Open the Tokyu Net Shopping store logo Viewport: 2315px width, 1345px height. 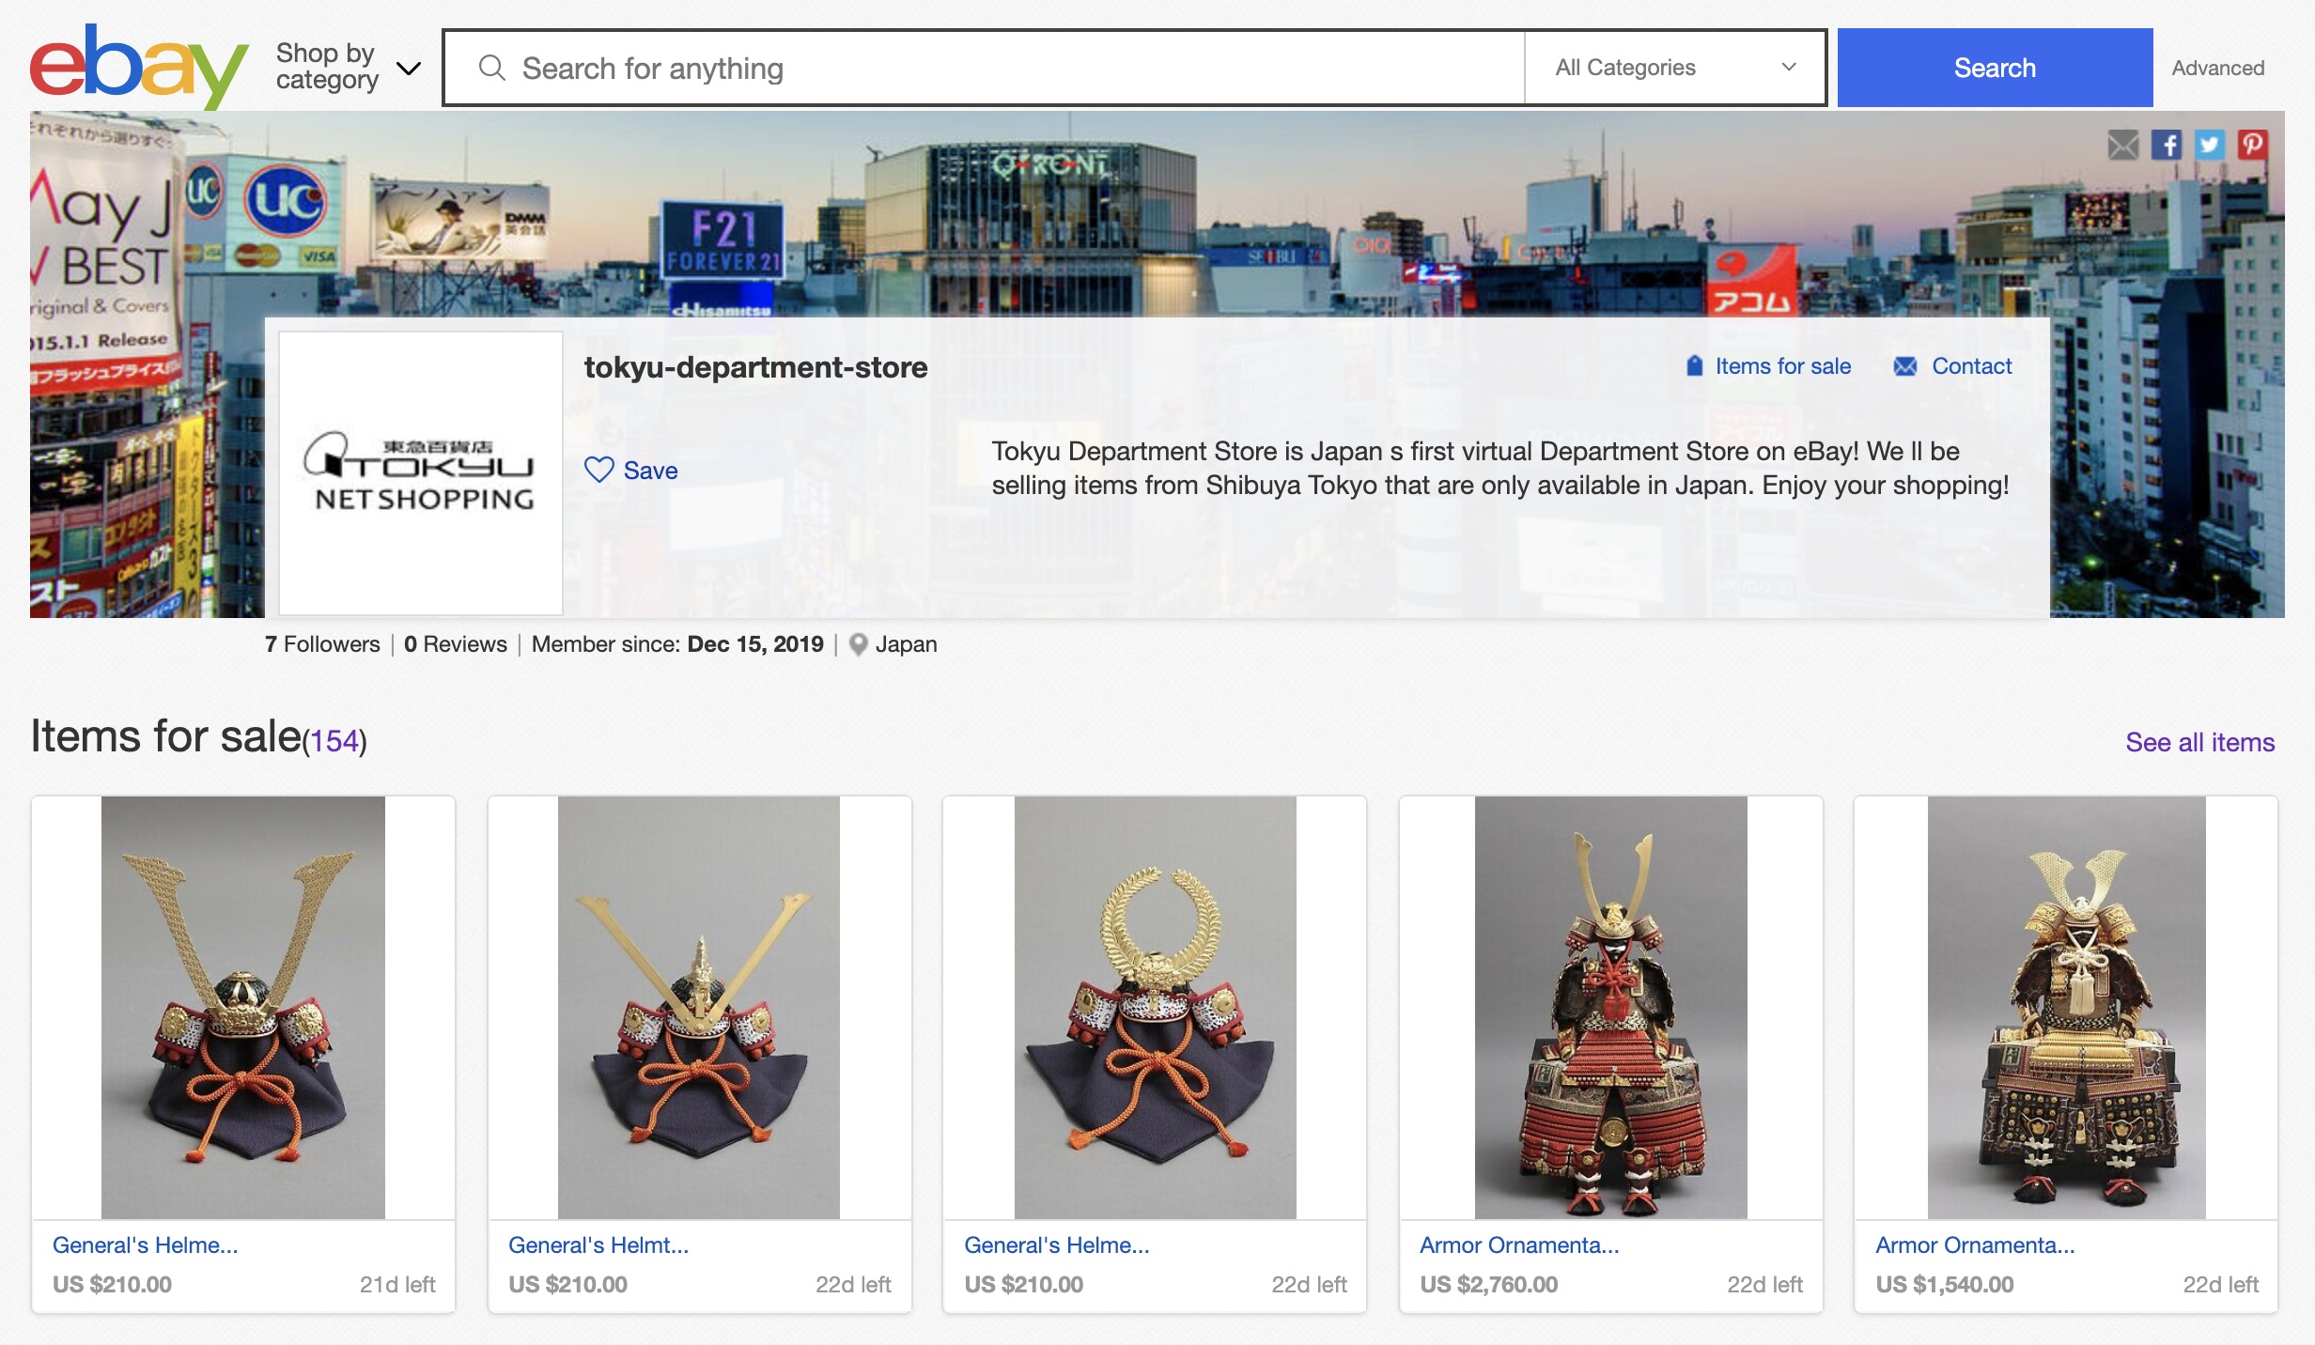click(x=421, y=472)
